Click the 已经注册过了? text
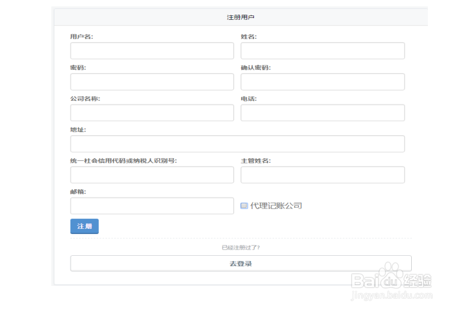This screenshot has width=458, height=311. click(241, 248)
